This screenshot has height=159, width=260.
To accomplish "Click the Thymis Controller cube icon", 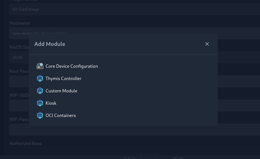I will pyautogui.click(x=40, y=78).
